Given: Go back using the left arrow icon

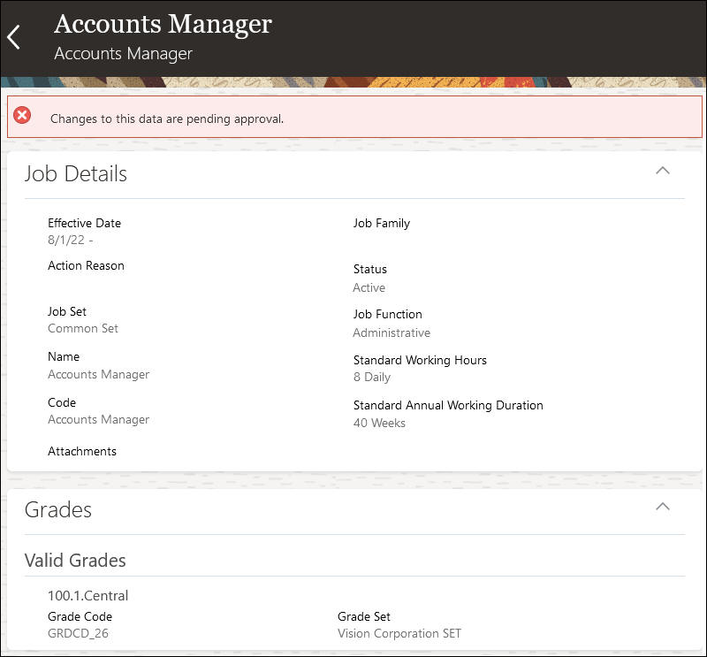Looking at the screenshot, I should (14, 37).
